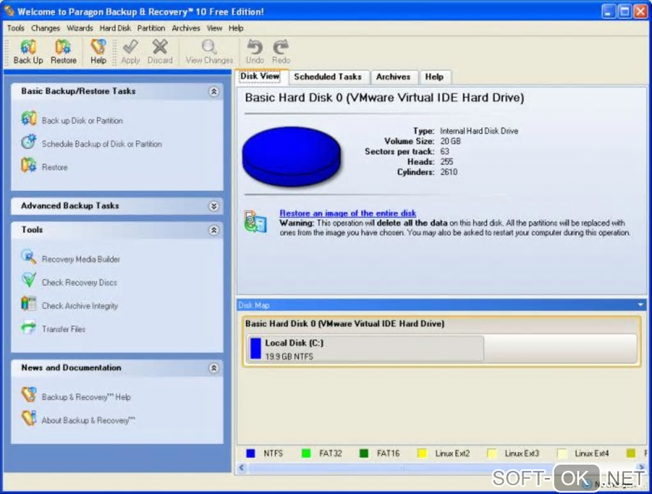Switch to the Disk View tab
The height and width of the screenshot is (494, 652).
[x=261, y=77]
